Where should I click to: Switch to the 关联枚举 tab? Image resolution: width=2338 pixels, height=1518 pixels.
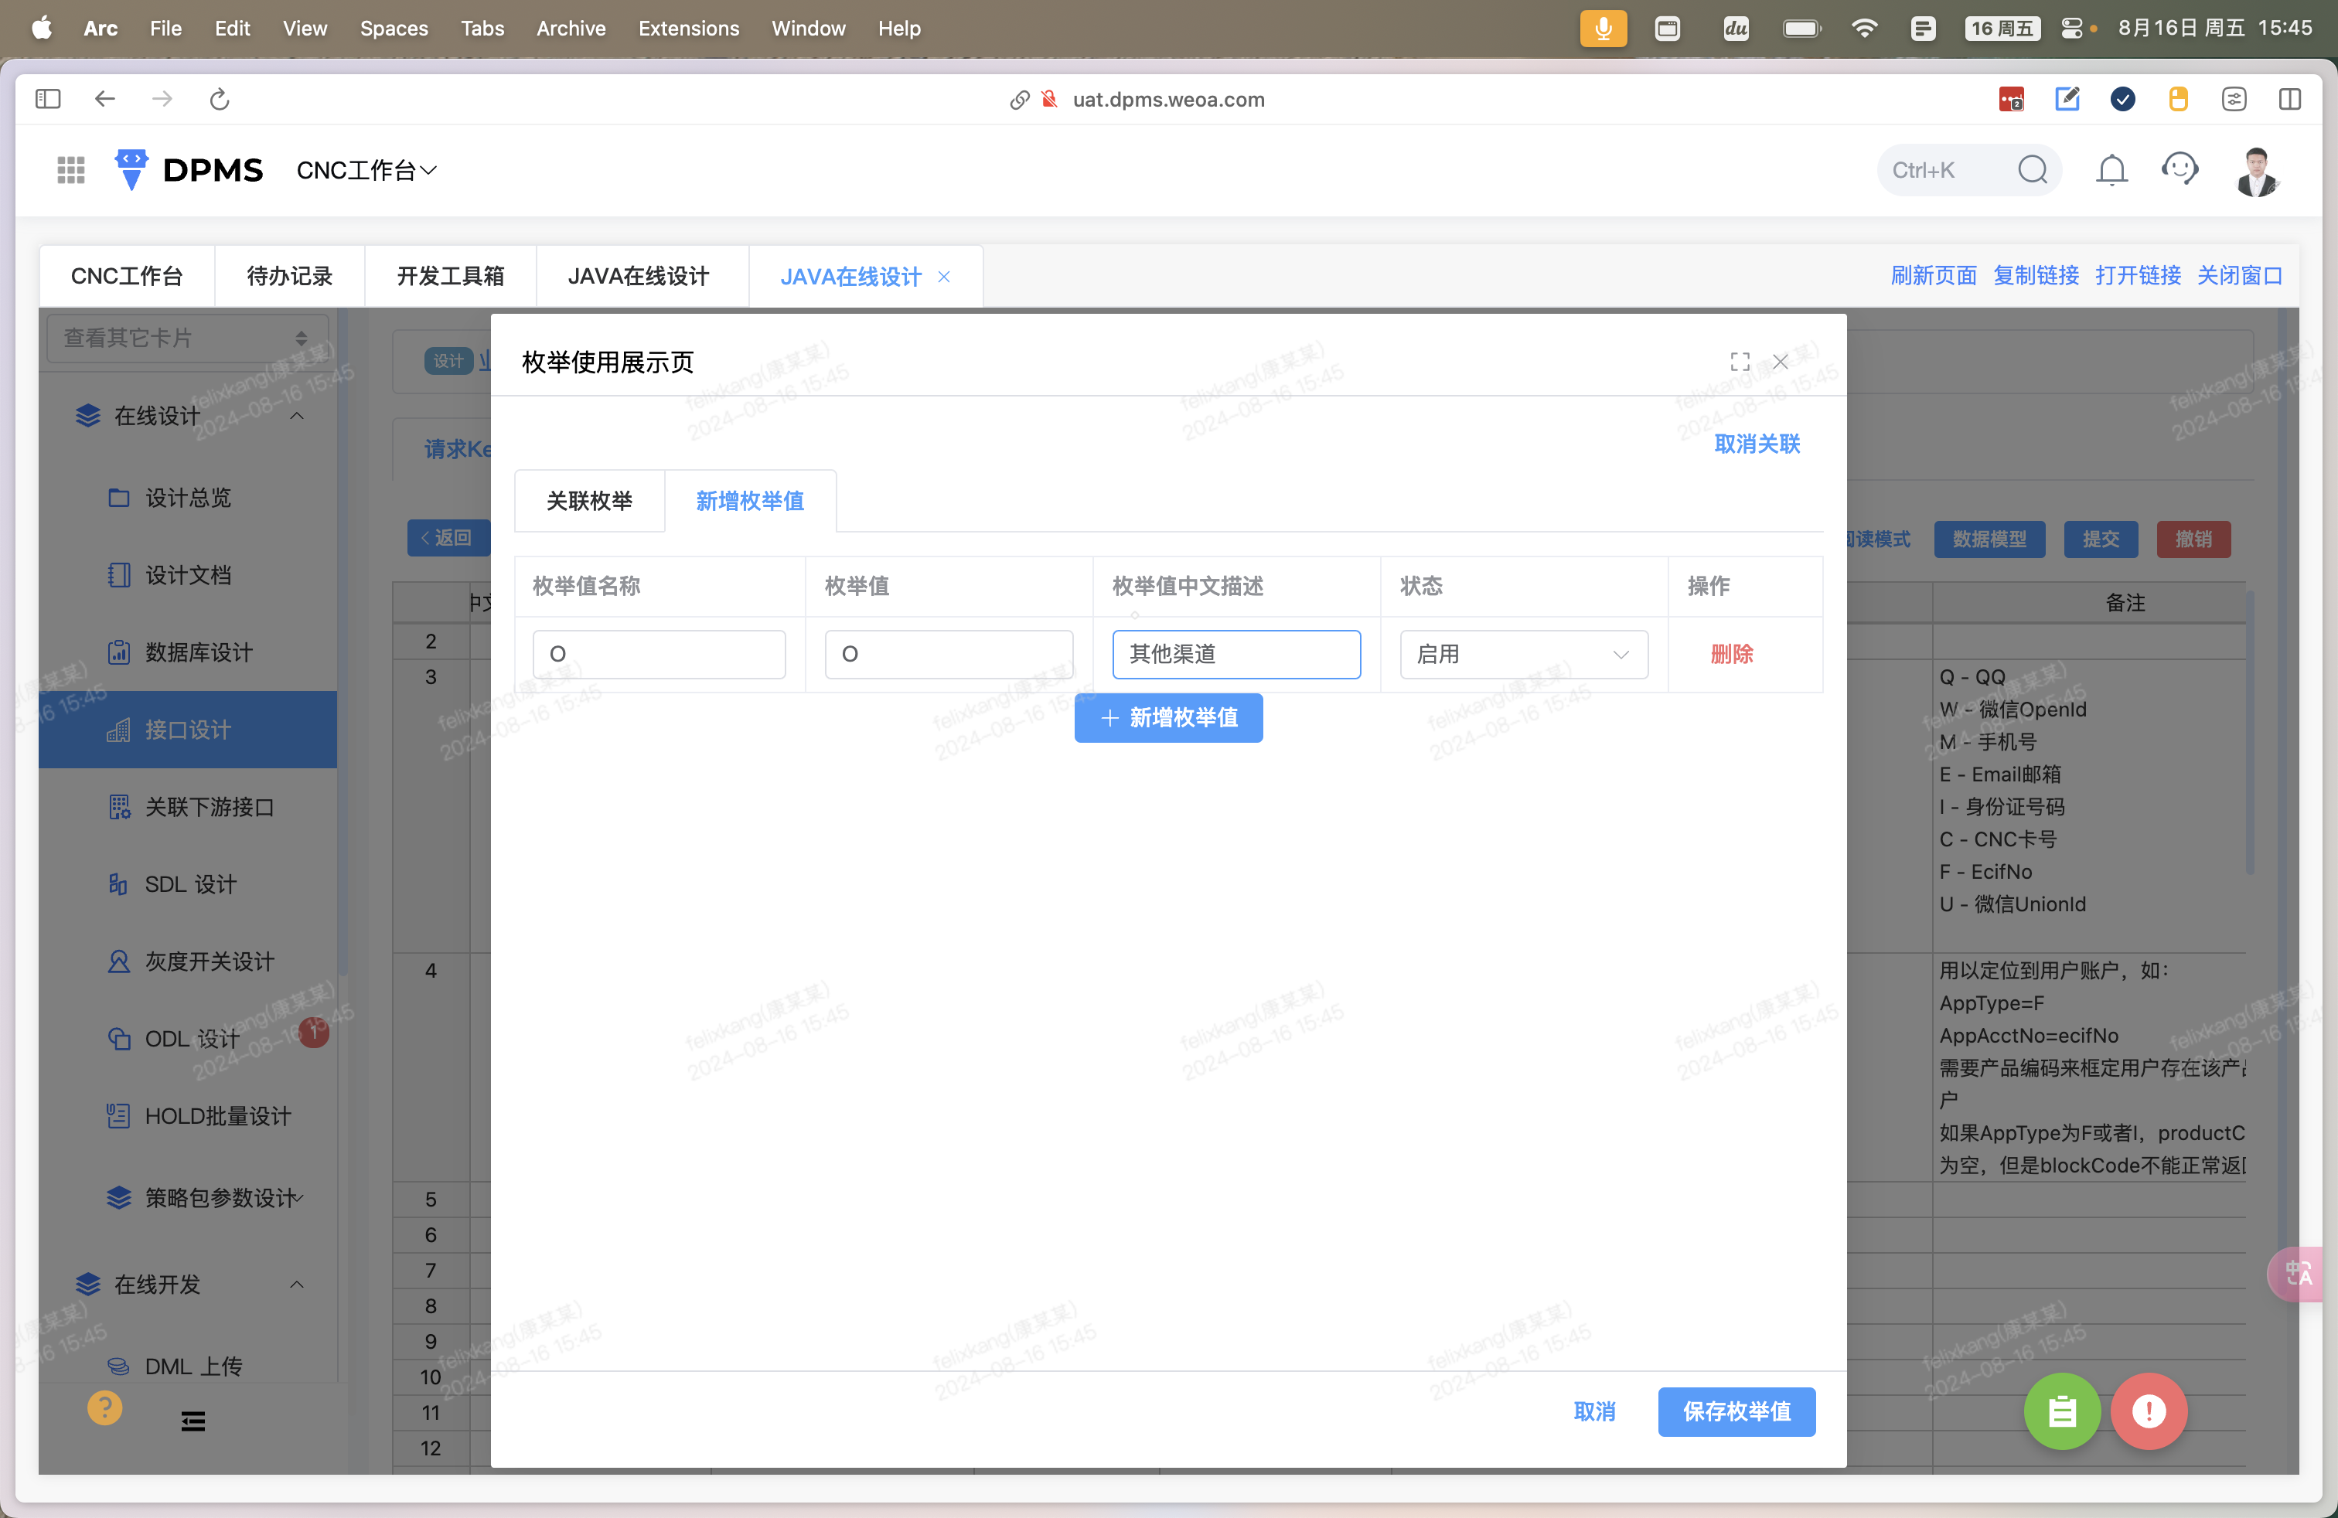point(589,501)
